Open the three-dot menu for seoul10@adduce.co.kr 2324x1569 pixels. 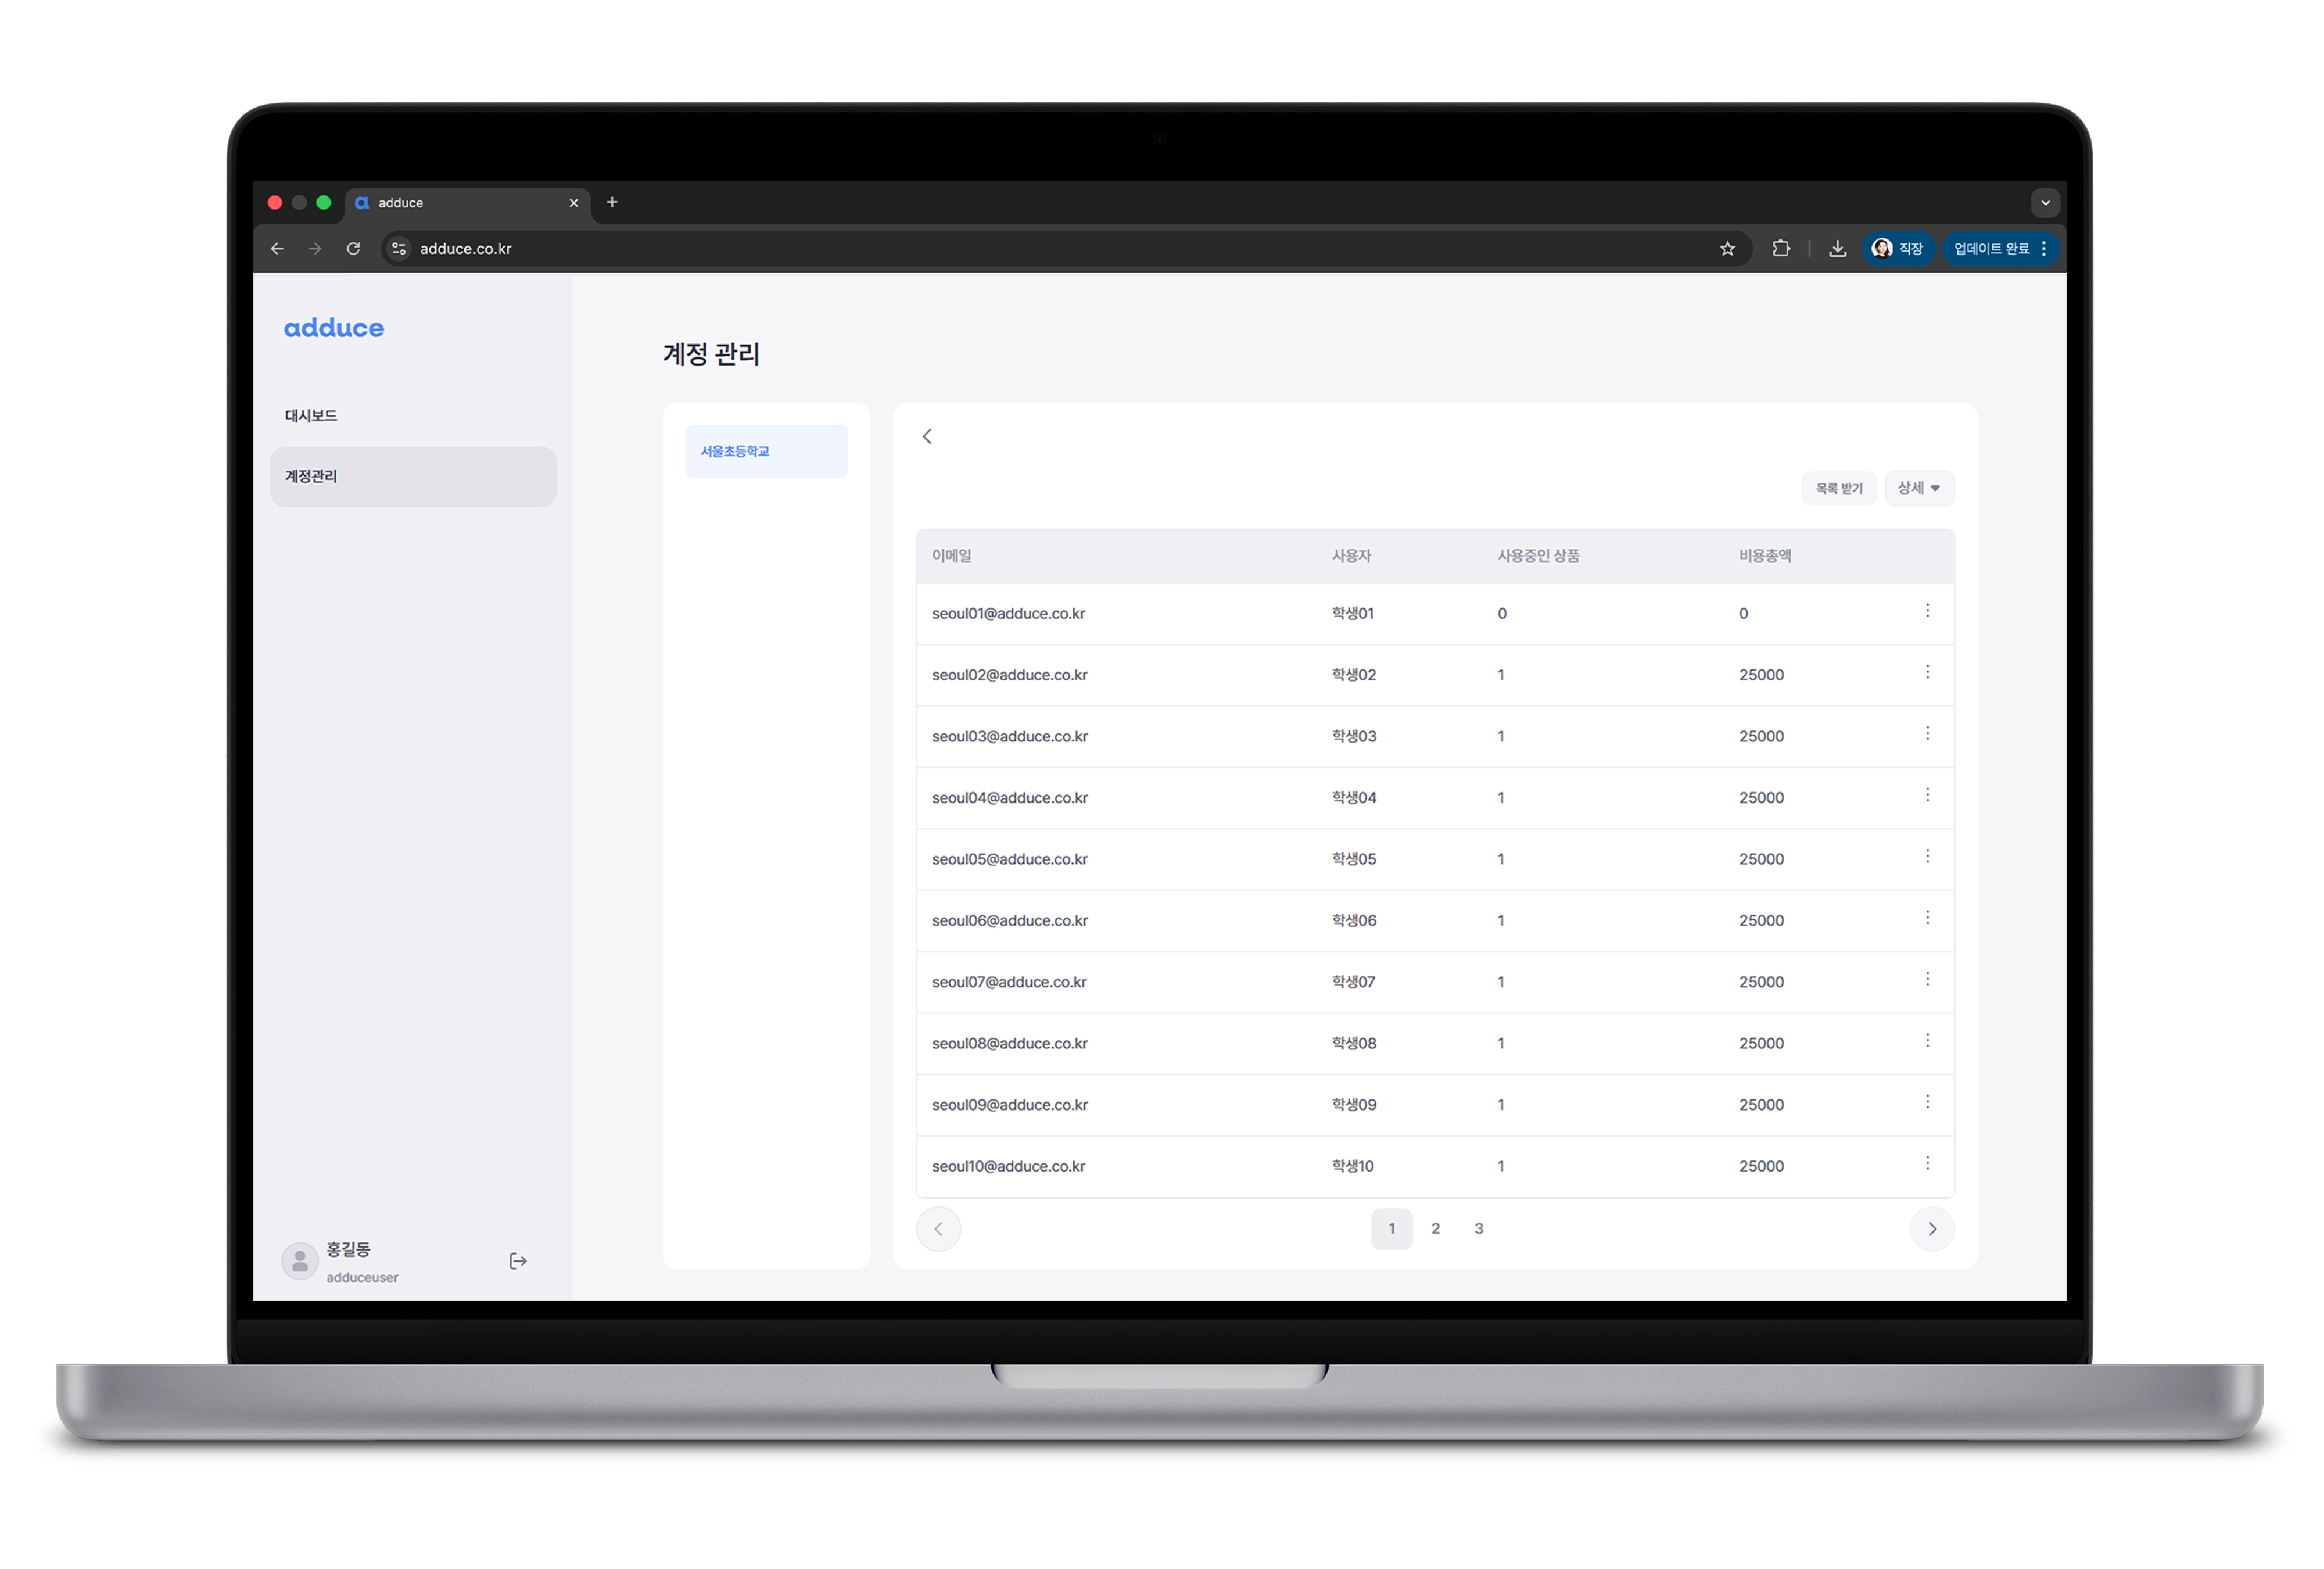1927,1164
